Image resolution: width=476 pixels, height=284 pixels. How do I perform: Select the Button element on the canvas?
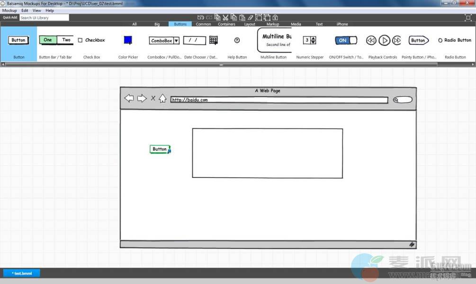pos(160,149)
